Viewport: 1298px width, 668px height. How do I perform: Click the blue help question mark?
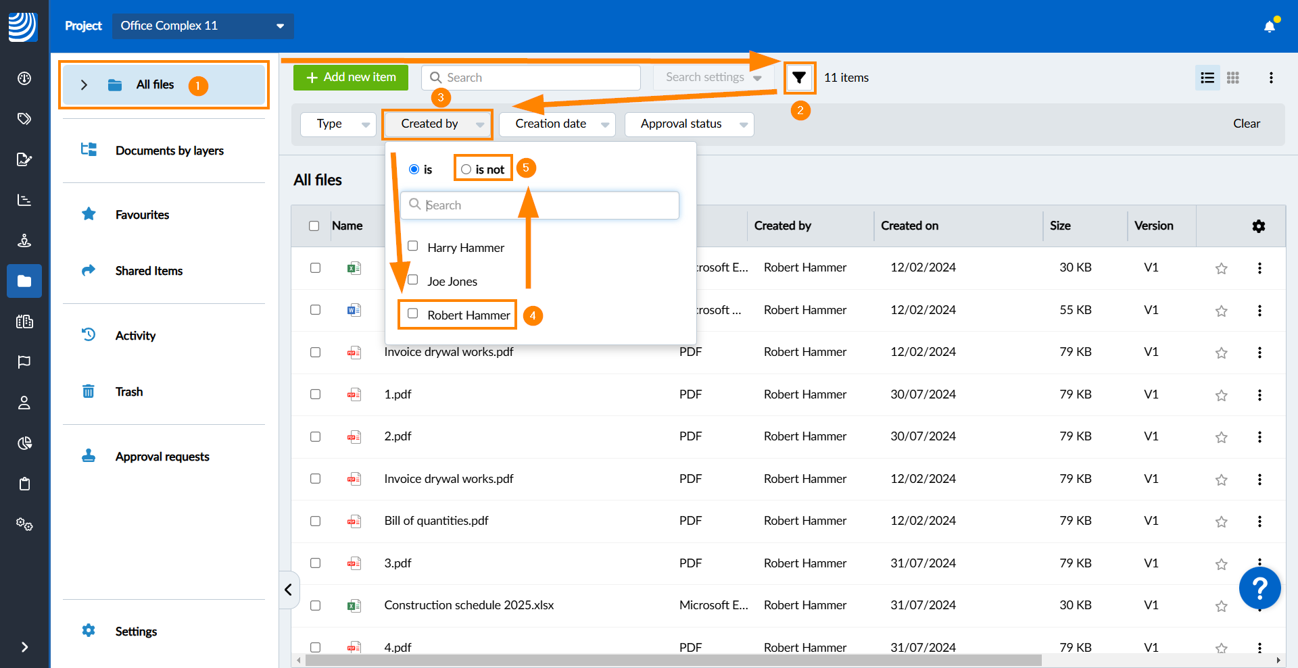1259,588
